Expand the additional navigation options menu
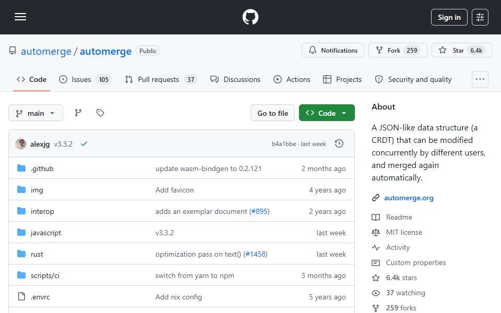The width and height of the screenshot is (501, 313). click(480, 79)
